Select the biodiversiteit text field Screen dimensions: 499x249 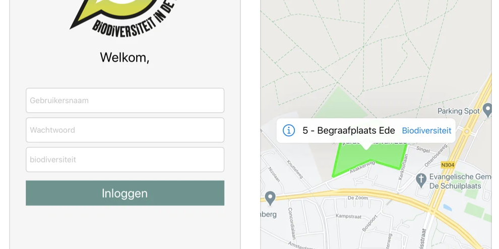click(125, 159)
